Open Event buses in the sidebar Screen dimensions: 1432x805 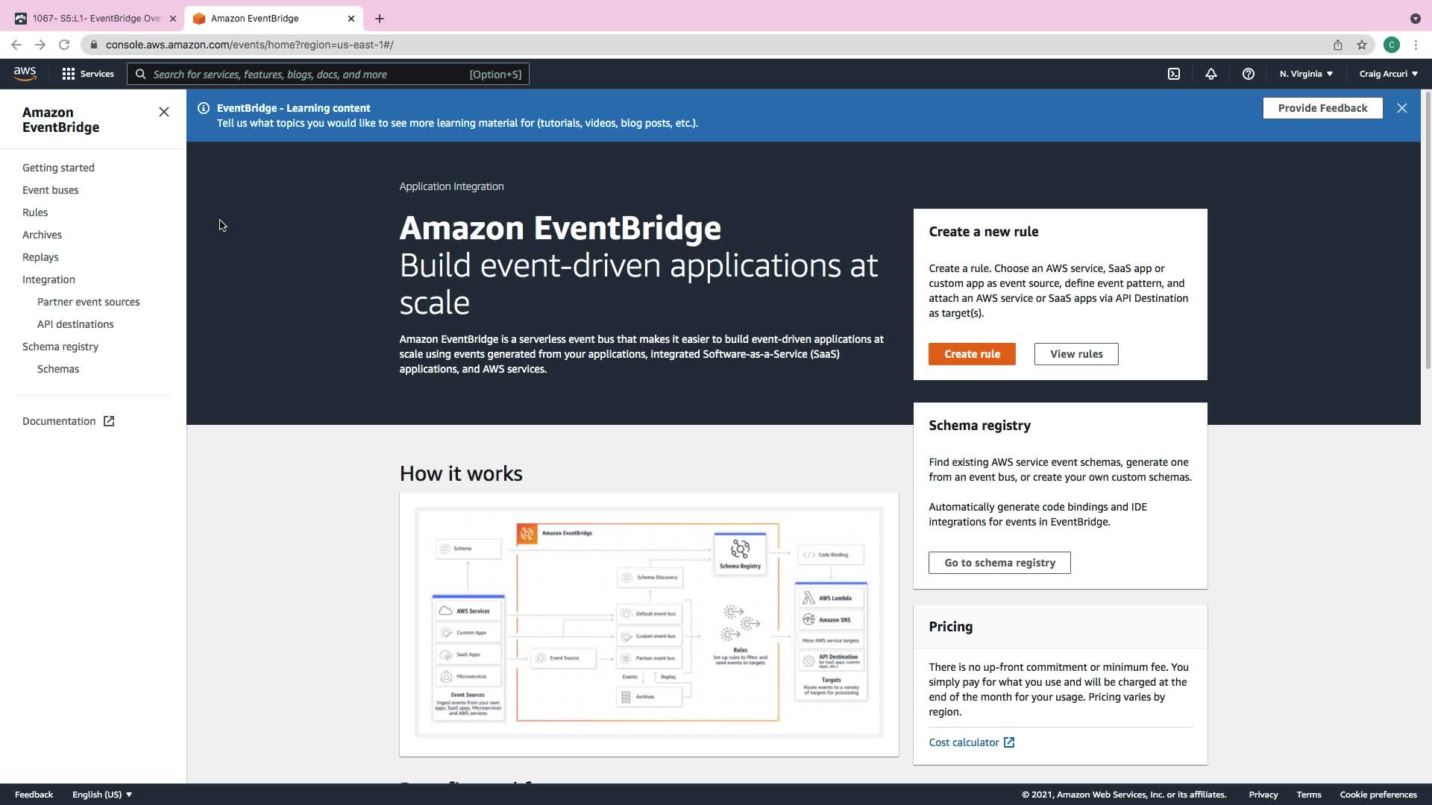point(50,190)
